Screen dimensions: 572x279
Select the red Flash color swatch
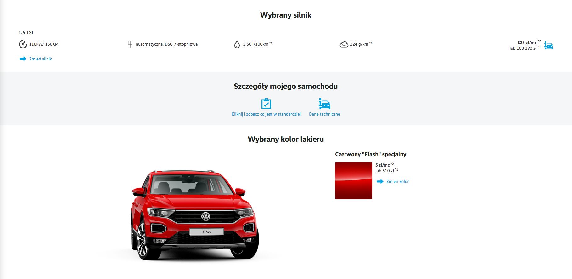pyautogui.click(x=354, y=181)
